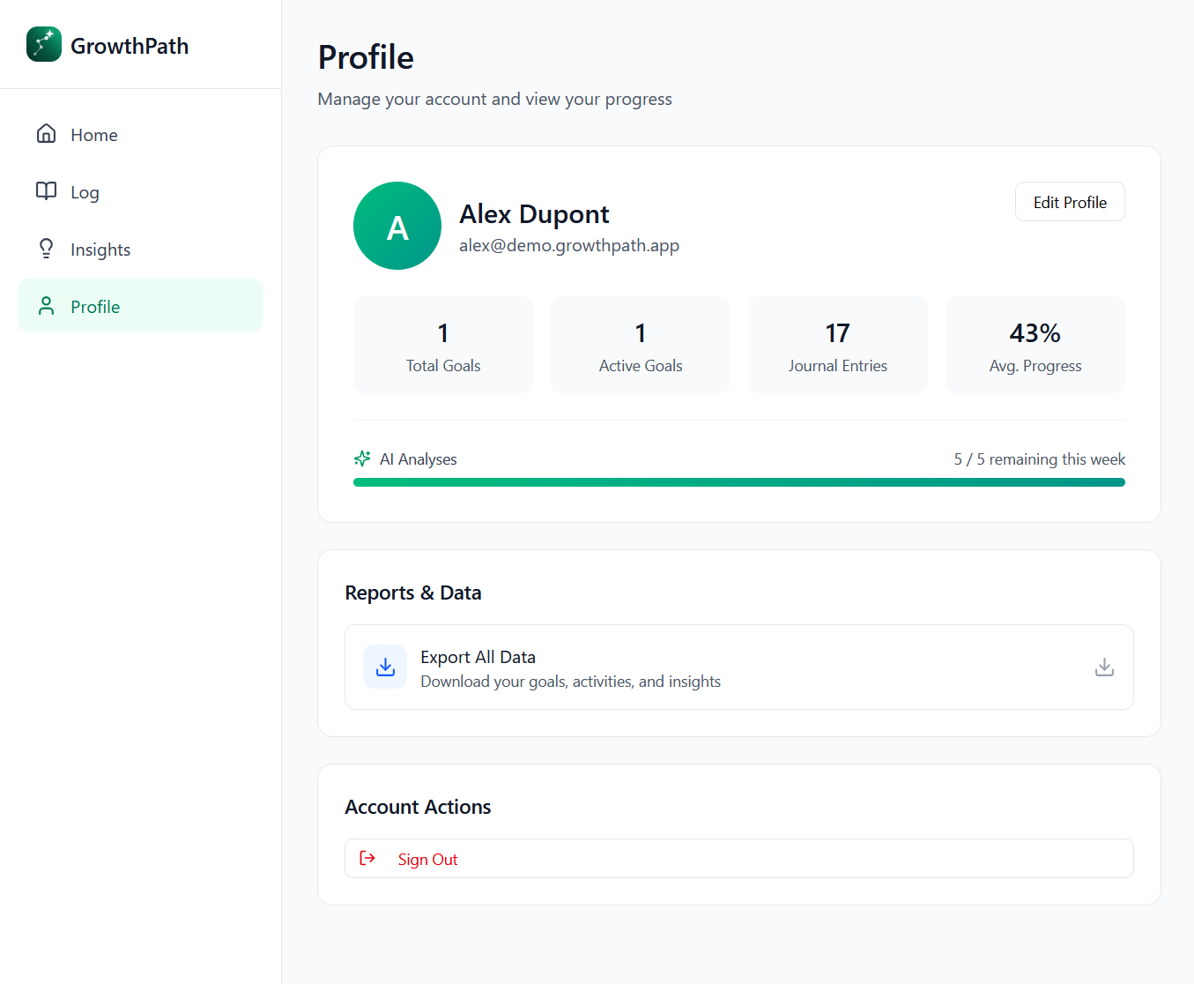The image size is (1194, 984).
Task: Click the Edit Profile button
Action: coord(1070,202)
